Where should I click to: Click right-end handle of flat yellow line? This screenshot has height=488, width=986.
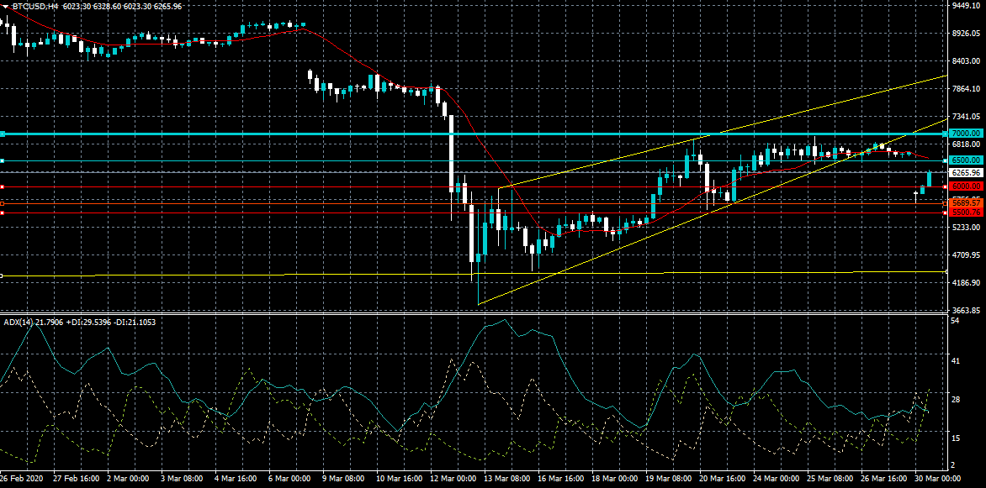pos(946,271)
